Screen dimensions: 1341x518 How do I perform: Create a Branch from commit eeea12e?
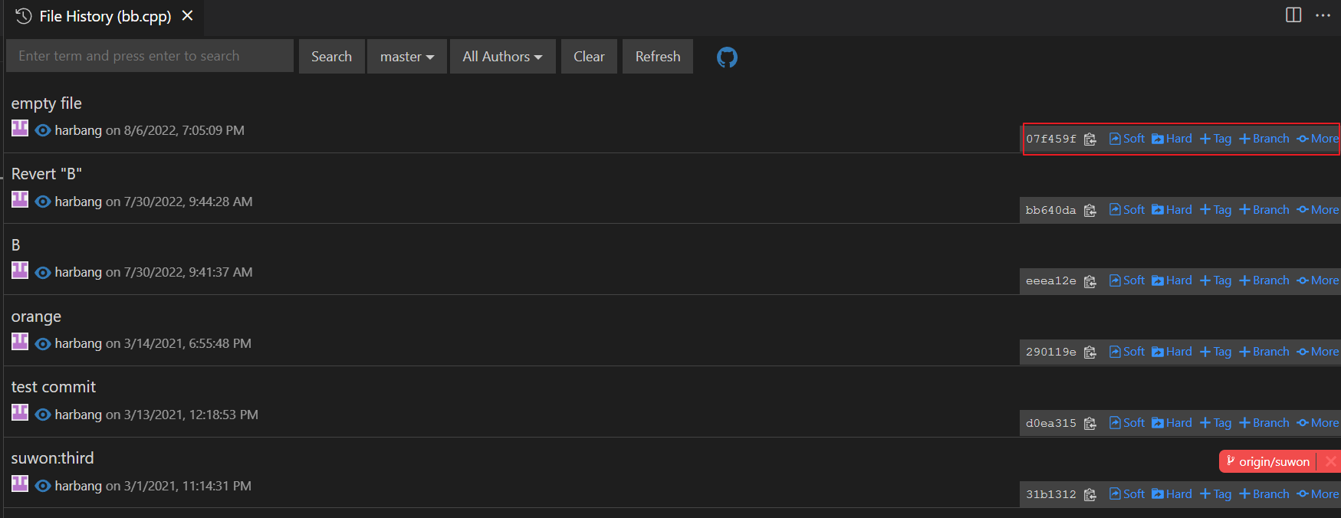(x=1264, y=280)
